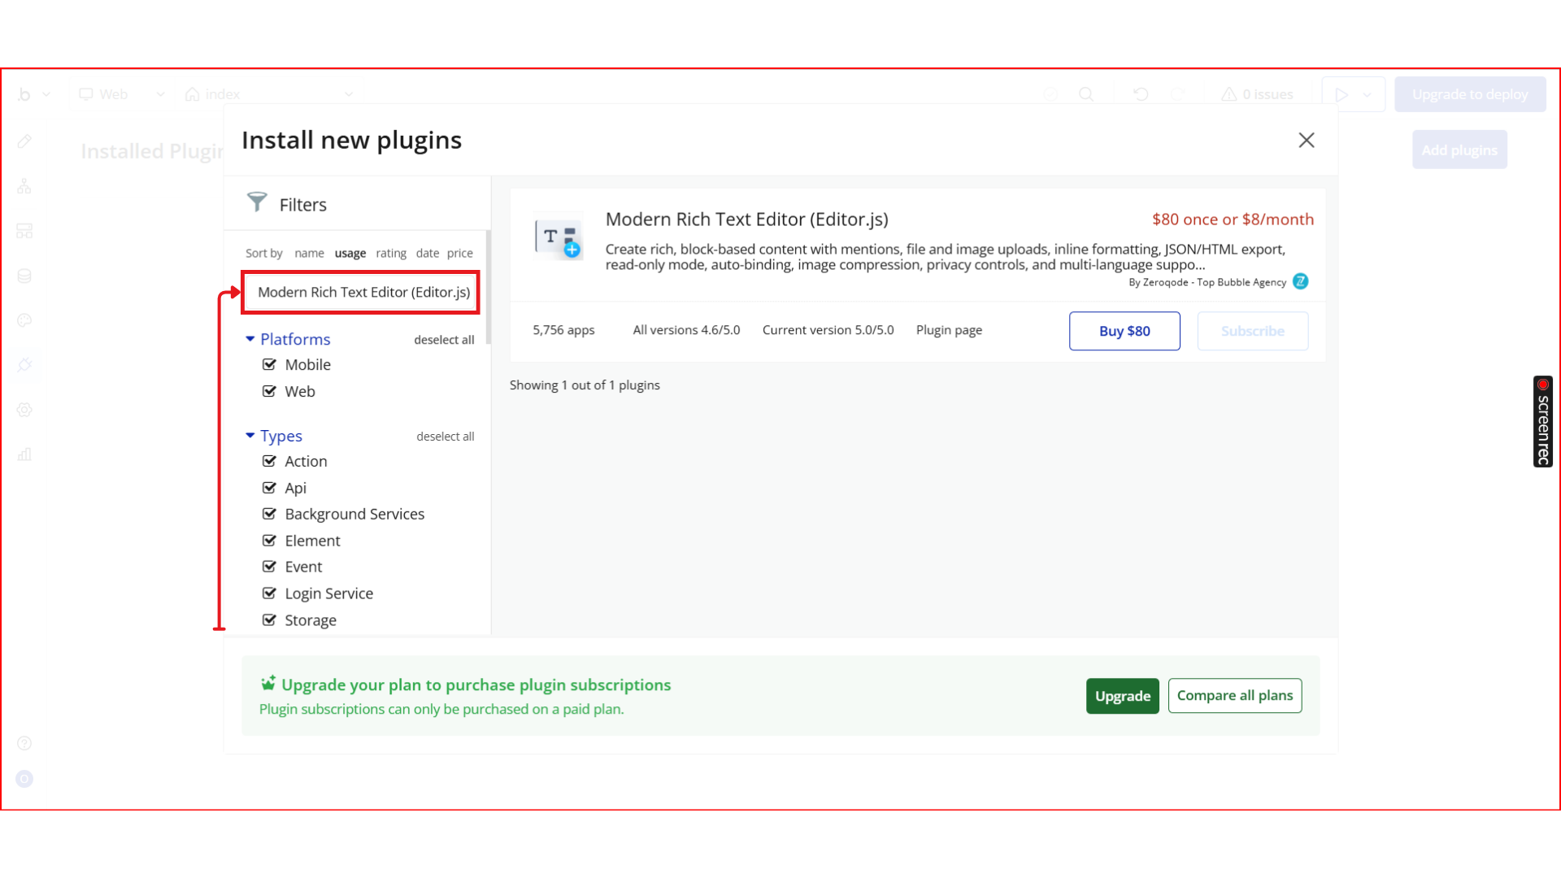The height and width of the screenshot is (878, 1561).
Task: Click the search magnifier in top bar
Action: tap(1085, 94)
